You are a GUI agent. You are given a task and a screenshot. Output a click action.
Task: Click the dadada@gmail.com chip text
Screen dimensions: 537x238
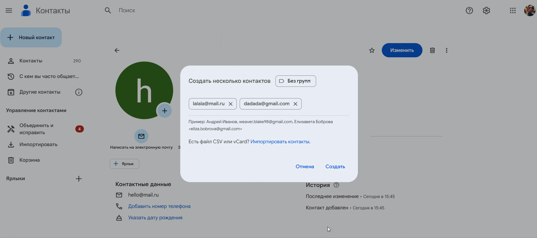click(267, 104)
